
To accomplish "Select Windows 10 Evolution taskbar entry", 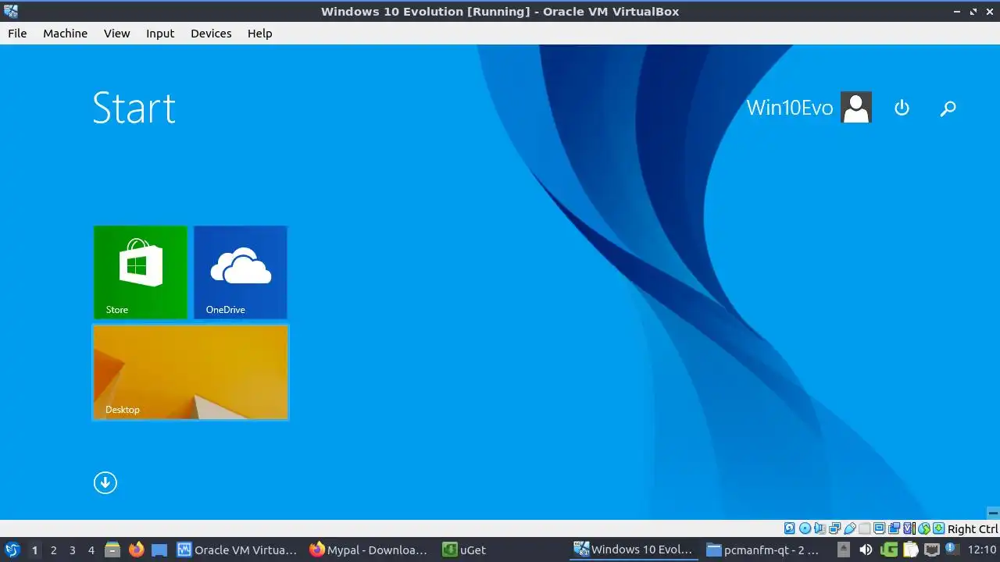I will click(634, 550).
